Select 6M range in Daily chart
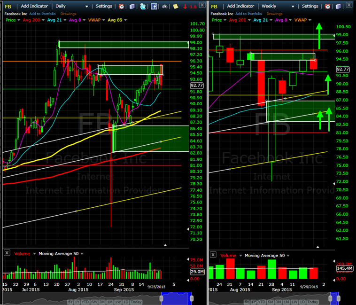 pyautogui.click(x=94, y=302)
